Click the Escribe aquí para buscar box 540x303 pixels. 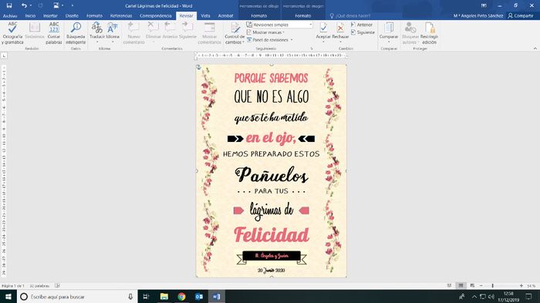click(77, 297)
